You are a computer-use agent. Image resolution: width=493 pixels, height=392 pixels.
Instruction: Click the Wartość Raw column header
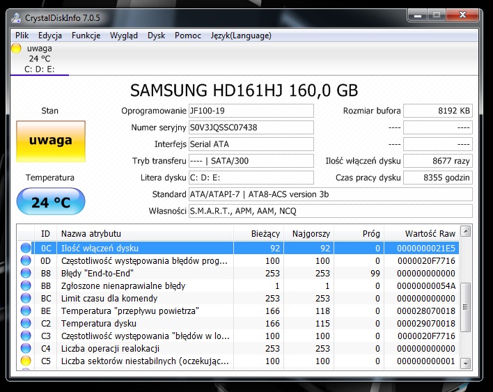coord(422,233)
